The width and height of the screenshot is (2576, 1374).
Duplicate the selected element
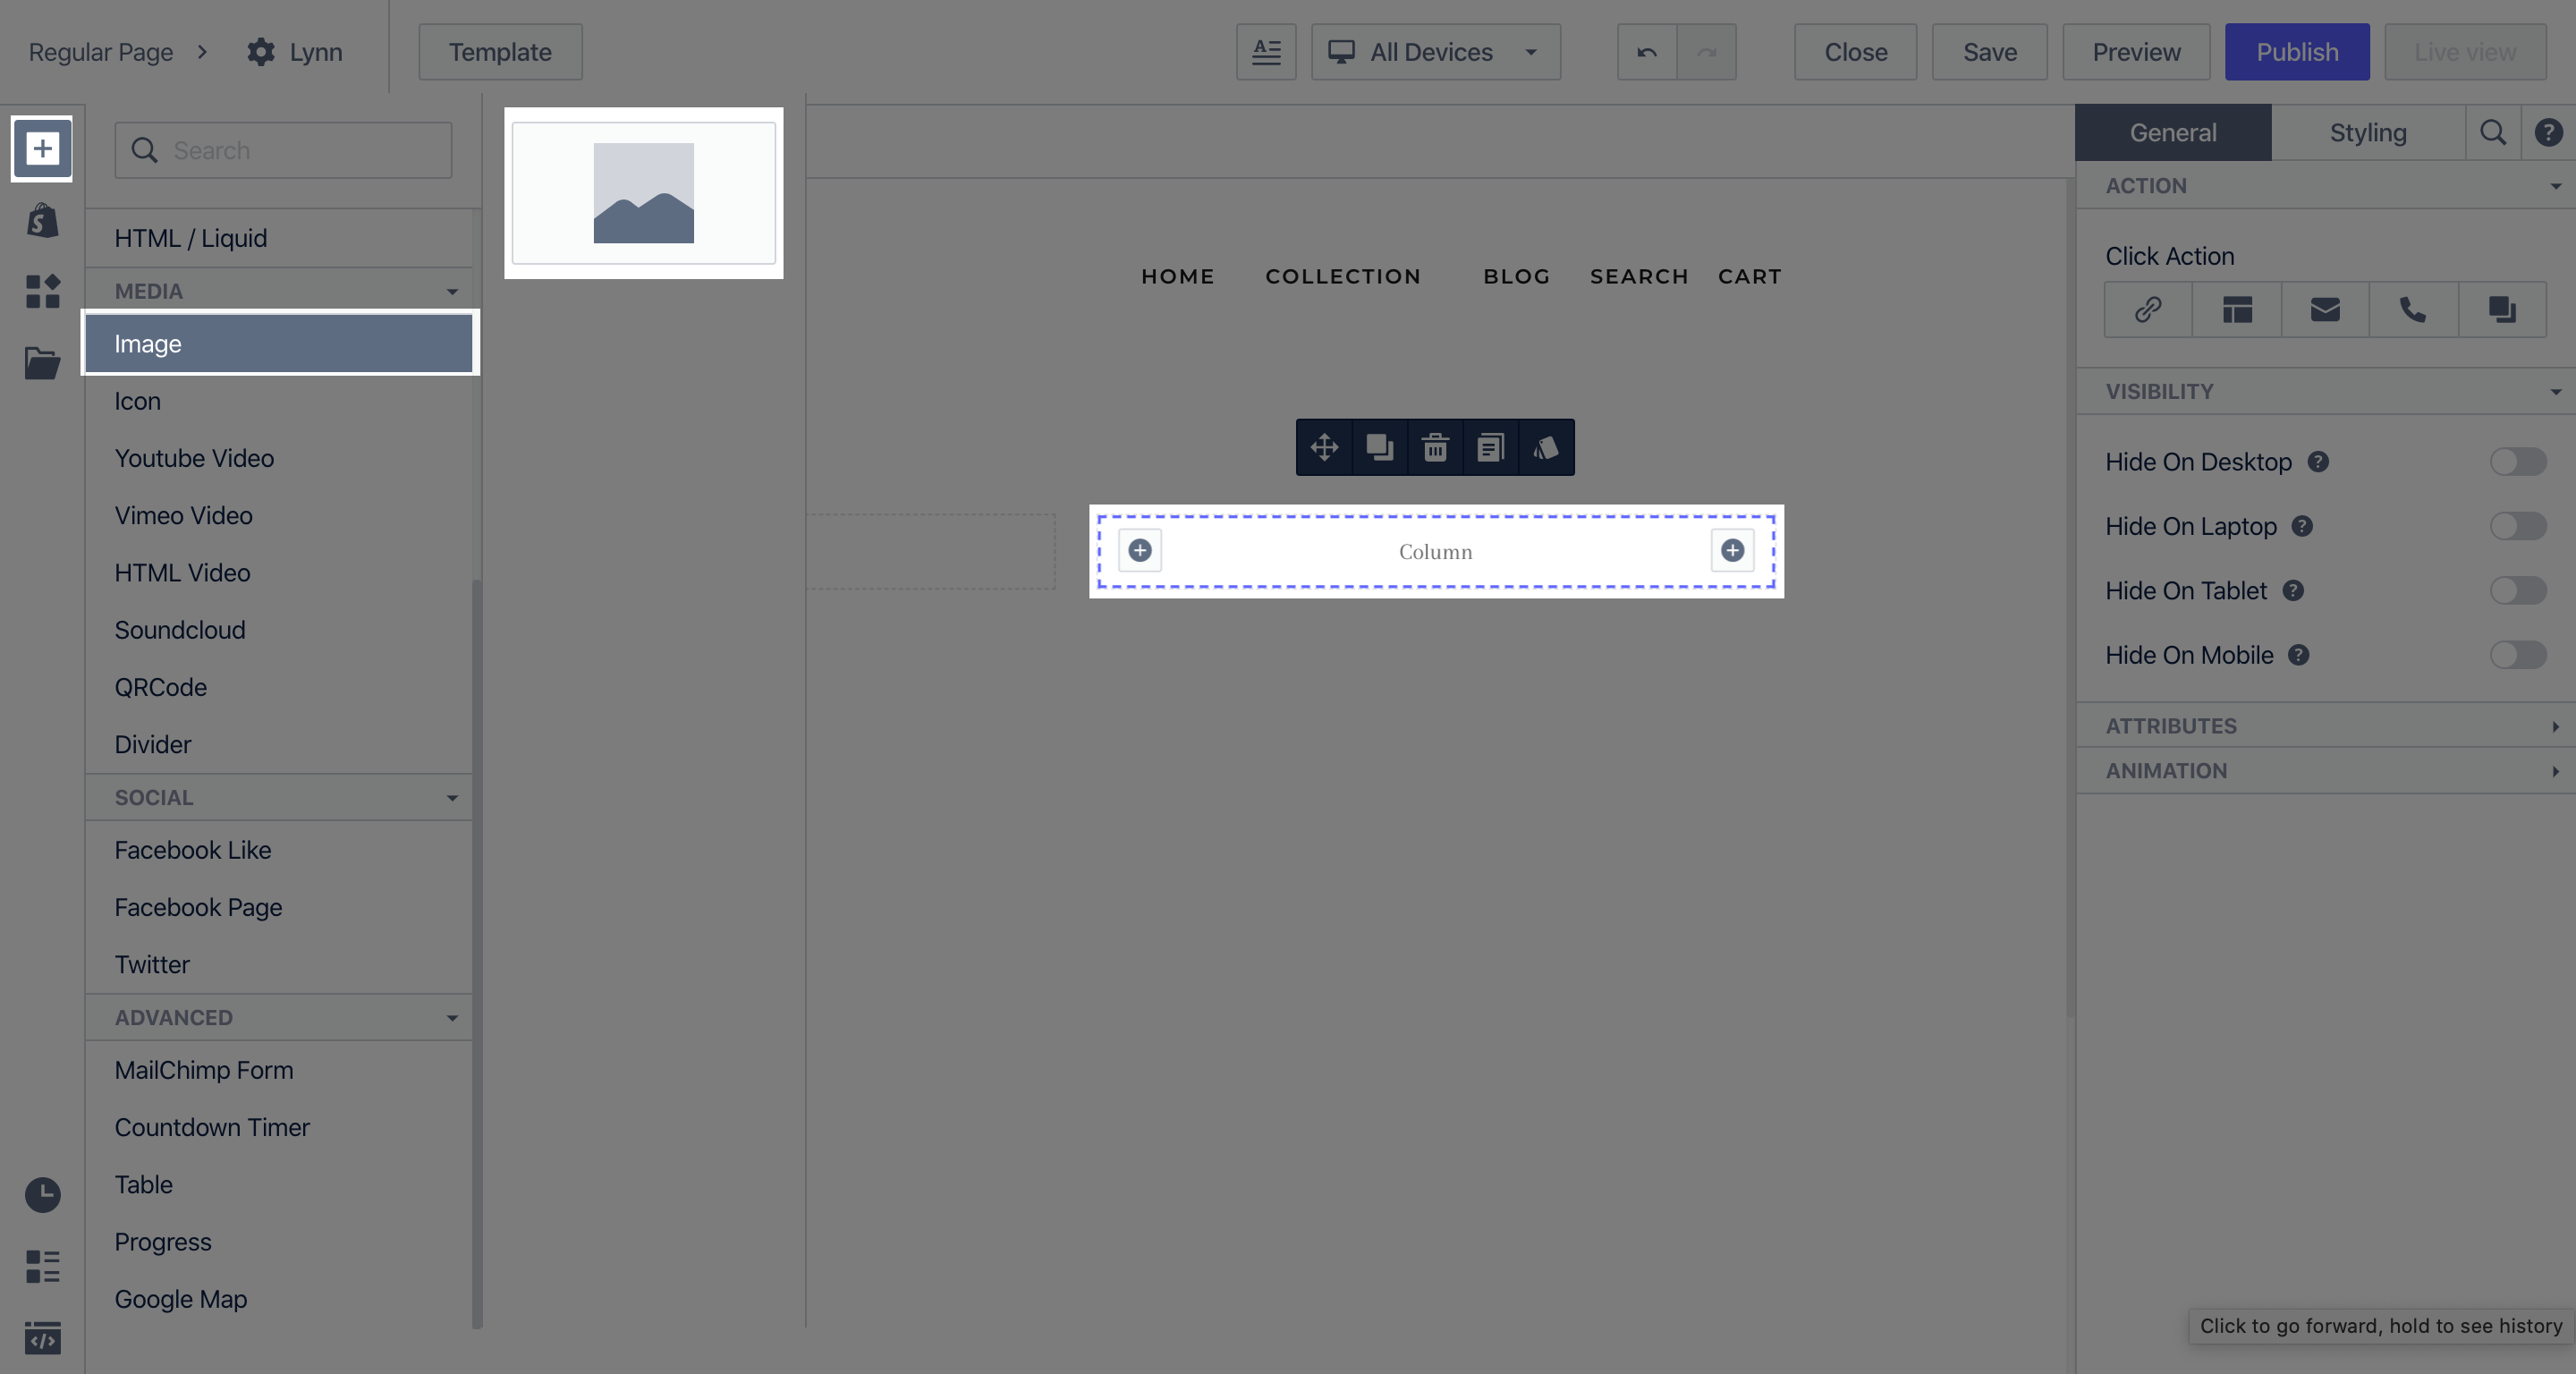tap(1380, 447)
